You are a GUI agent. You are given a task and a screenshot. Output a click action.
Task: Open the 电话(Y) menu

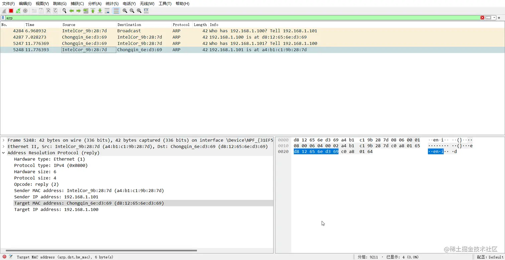pos(129,3)
